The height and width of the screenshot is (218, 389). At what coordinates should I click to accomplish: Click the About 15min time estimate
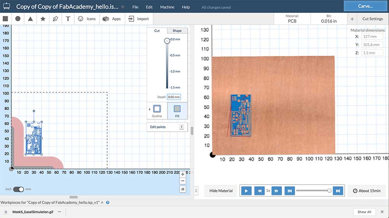coord(367,191)
